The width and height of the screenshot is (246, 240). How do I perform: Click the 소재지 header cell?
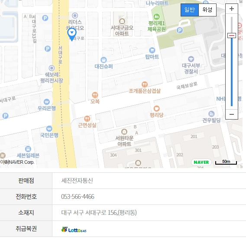pos(26,213)
